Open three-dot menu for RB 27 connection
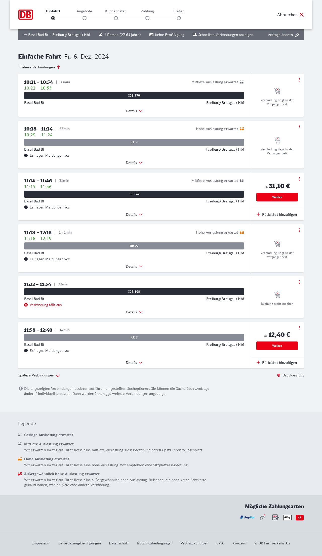Image resolution: width=322 pixels, height=556 pixels. 299,230
